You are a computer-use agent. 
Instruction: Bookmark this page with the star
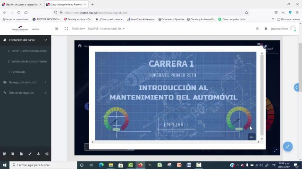point(246,13)
